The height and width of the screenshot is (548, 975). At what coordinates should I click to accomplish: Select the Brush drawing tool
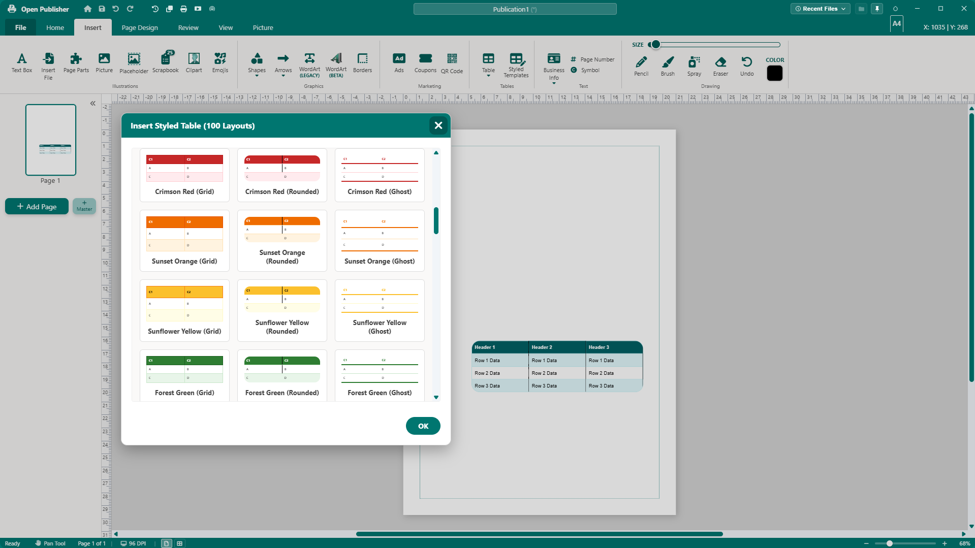point(668,66)
